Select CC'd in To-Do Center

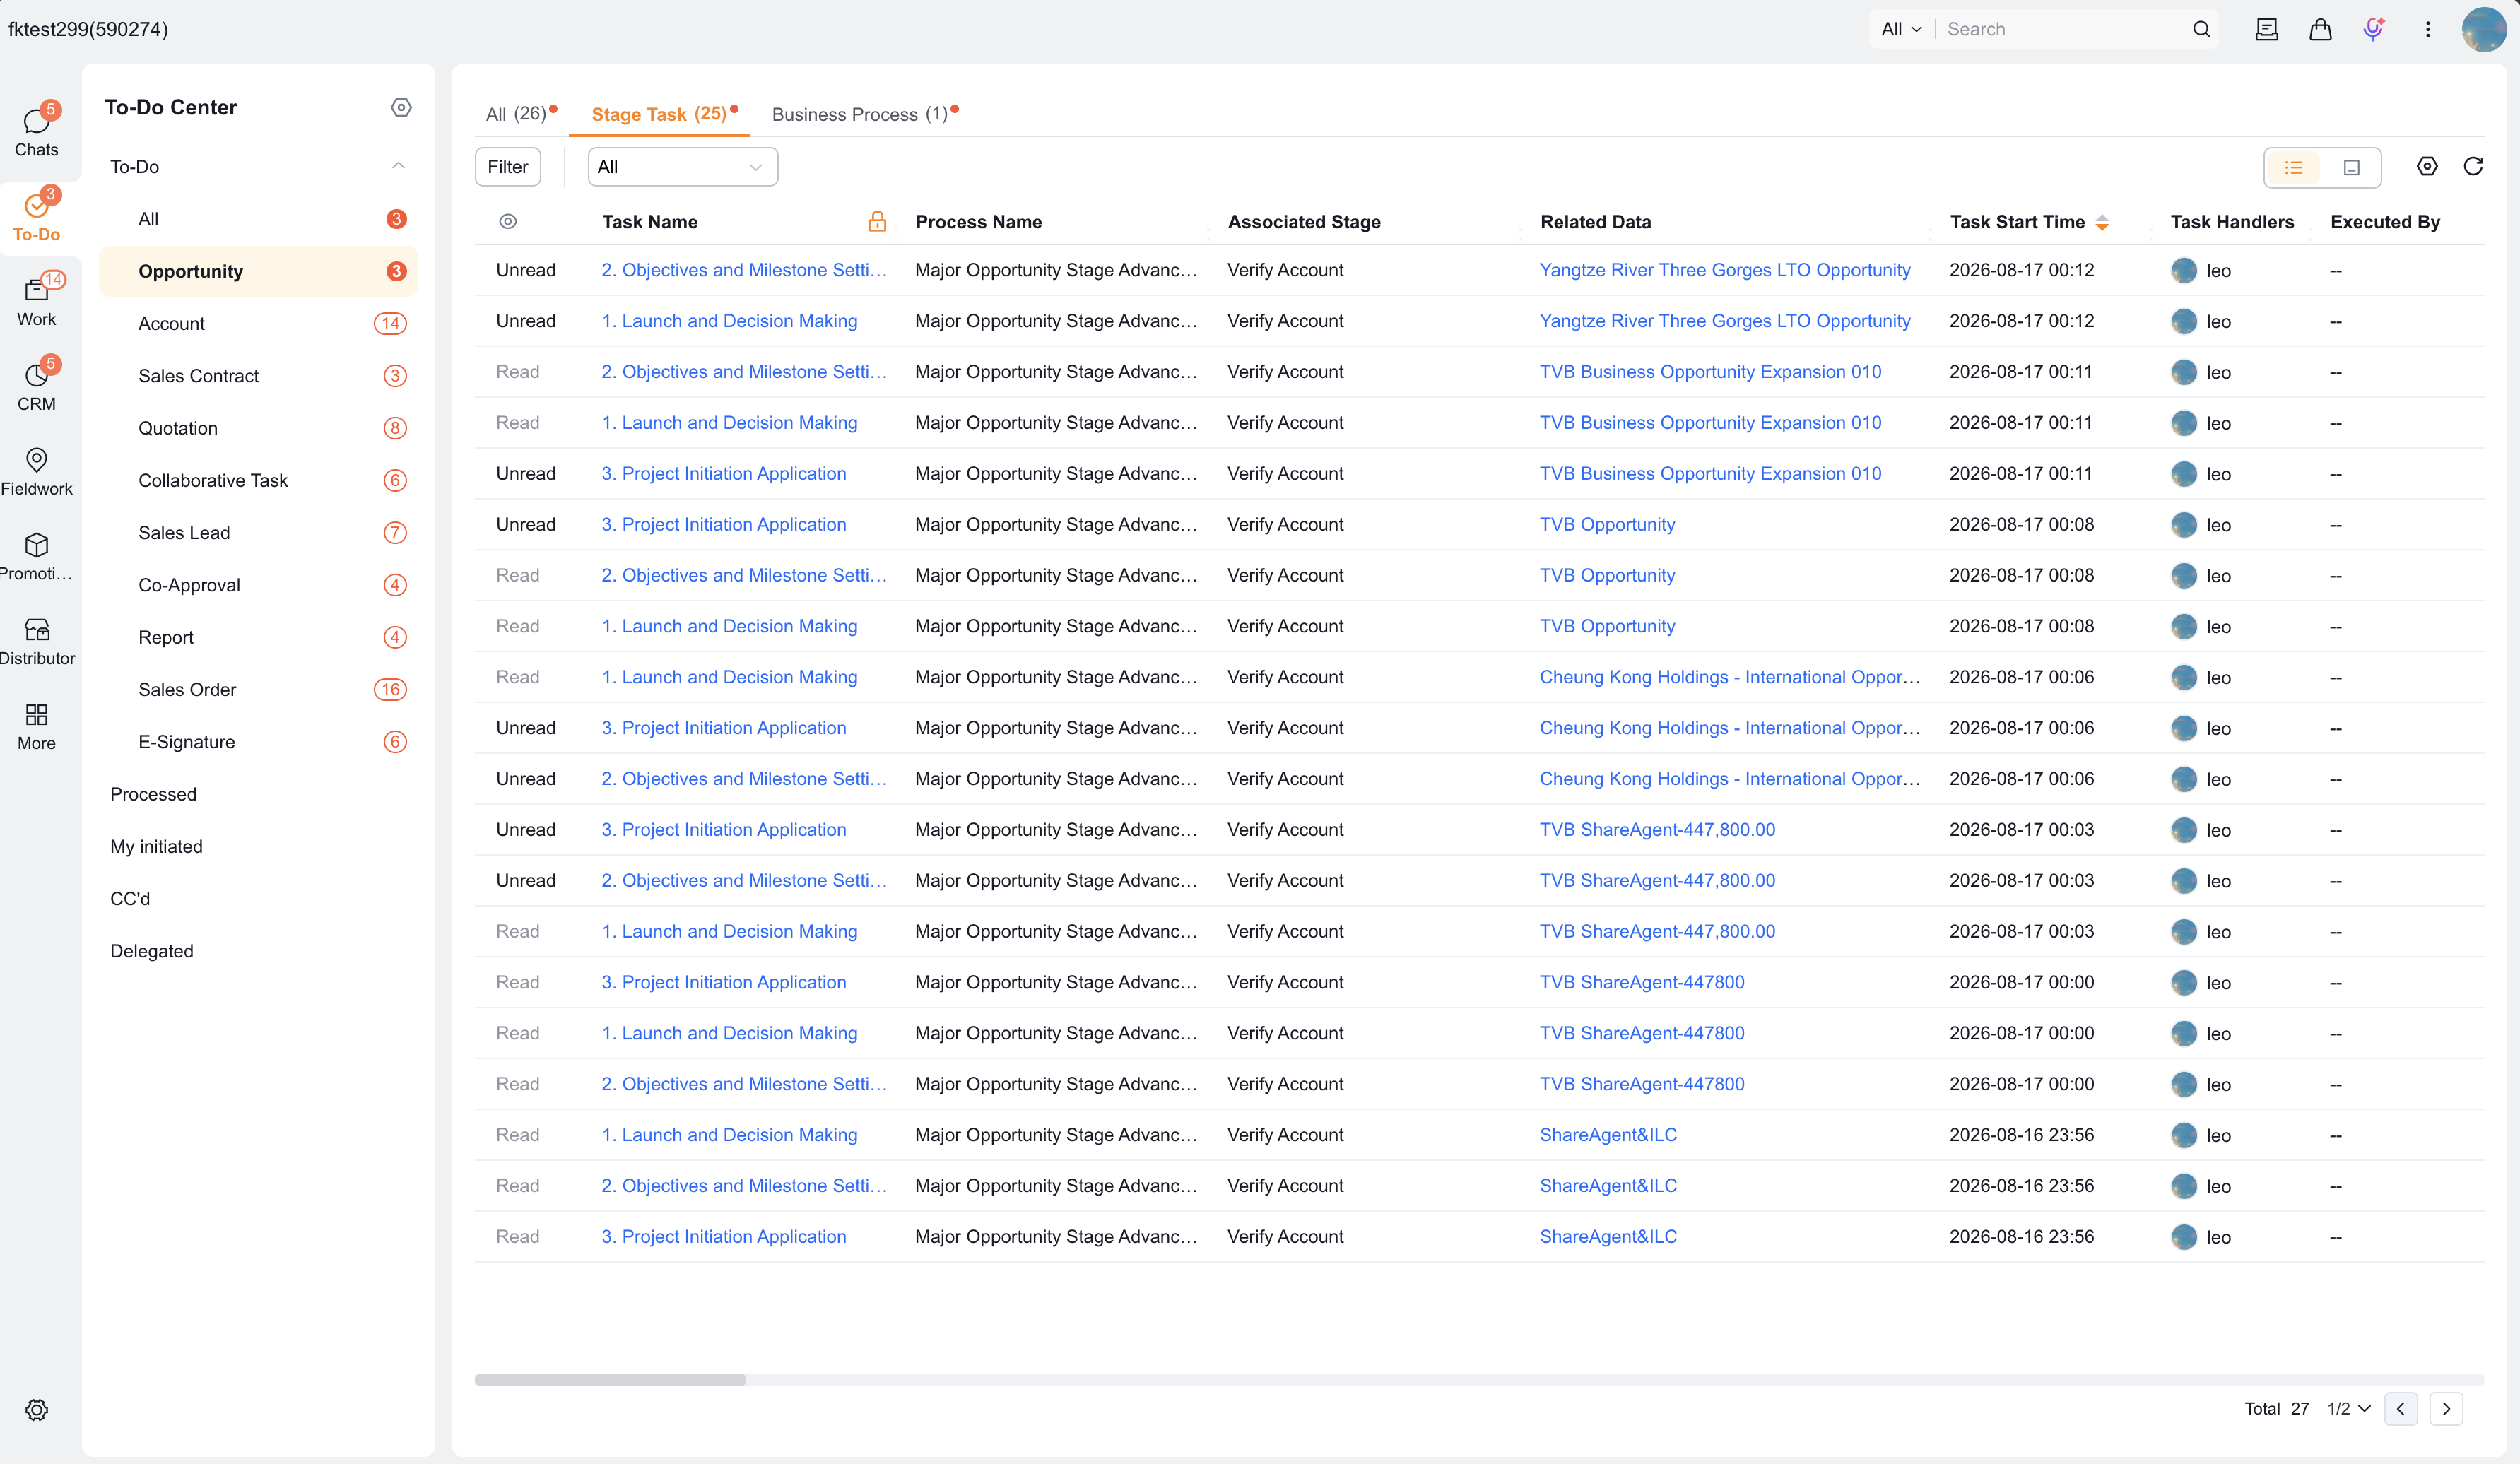(130, 898)
